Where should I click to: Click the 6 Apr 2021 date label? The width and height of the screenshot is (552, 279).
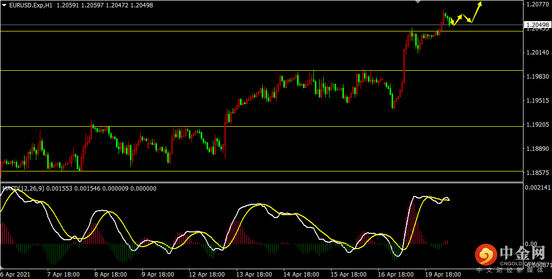(16, 274)
